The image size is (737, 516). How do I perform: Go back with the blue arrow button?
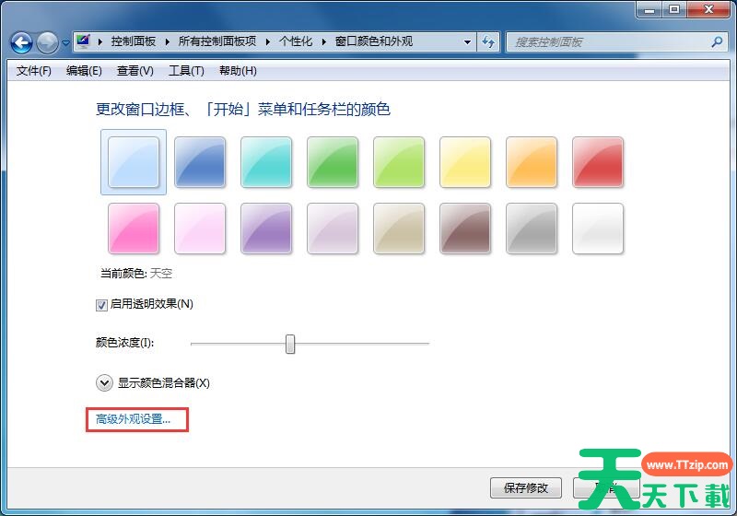[x=21, y=42]
